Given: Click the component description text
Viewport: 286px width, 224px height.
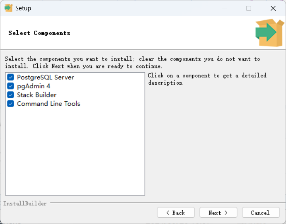Looking at the screenshot, I should pyautogui.click(x=207, y=79).
